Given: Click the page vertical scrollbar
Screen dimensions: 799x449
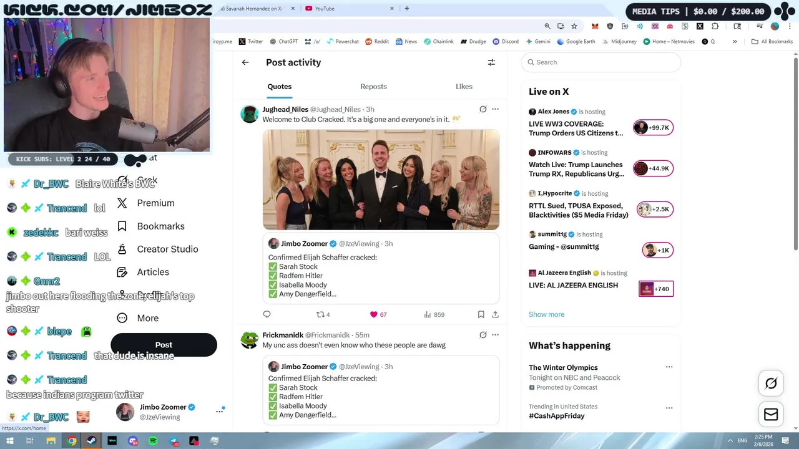Looking at the screenshot, I should 796,155.
